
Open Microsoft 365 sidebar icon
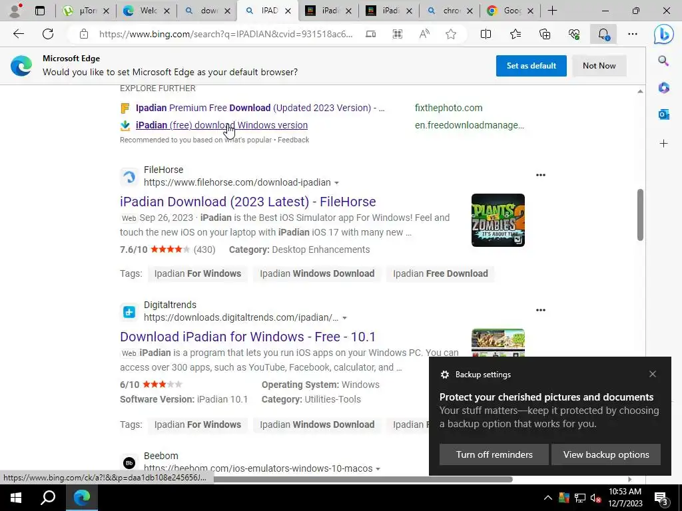[x=663, y=88]
